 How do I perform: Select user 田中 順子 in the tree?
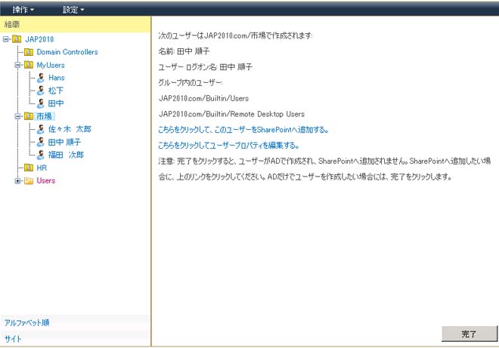[x=64, y=142]
